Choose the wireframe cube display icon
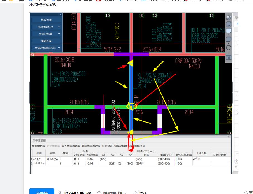 click(x=229, y=30)
